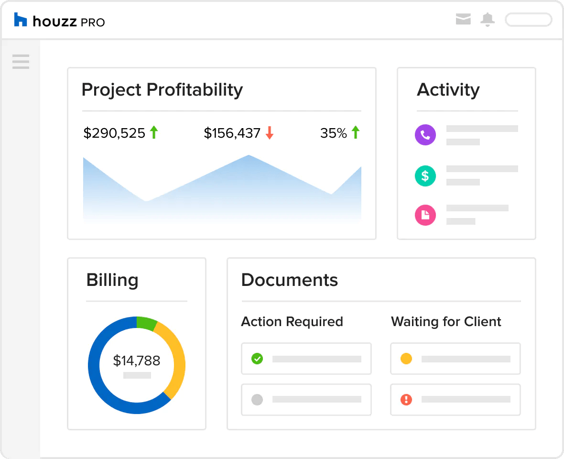Click the green arrow beside $290,525
The image size is (564, 459).
(154, 132)
